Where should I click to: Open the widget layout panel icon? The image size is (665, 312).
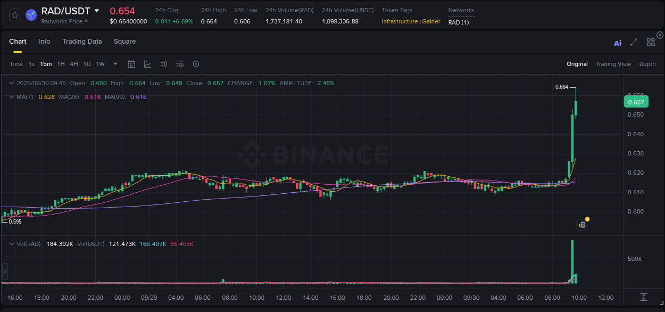[650, 42]
